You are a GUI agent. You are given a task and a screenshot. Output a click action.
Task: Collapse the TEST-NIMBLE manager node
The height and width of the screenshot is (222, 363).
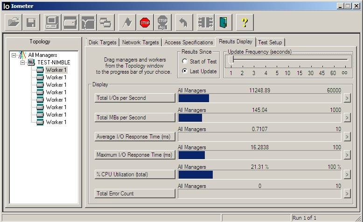pos(22,62)
